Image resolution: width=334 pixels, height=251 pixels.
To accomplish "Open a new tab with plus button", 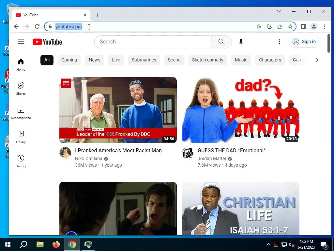I will [97, 15].
